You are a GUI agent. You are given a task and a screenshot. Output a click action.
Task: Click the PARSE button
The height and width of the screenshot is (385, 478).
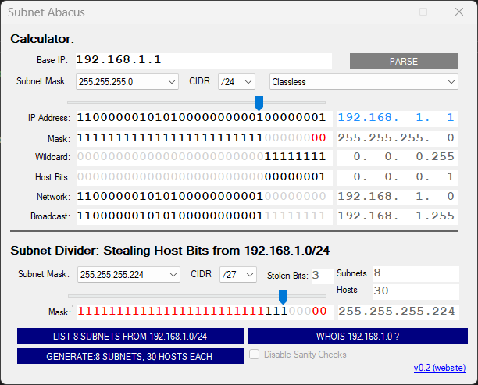tap(403, 61)
